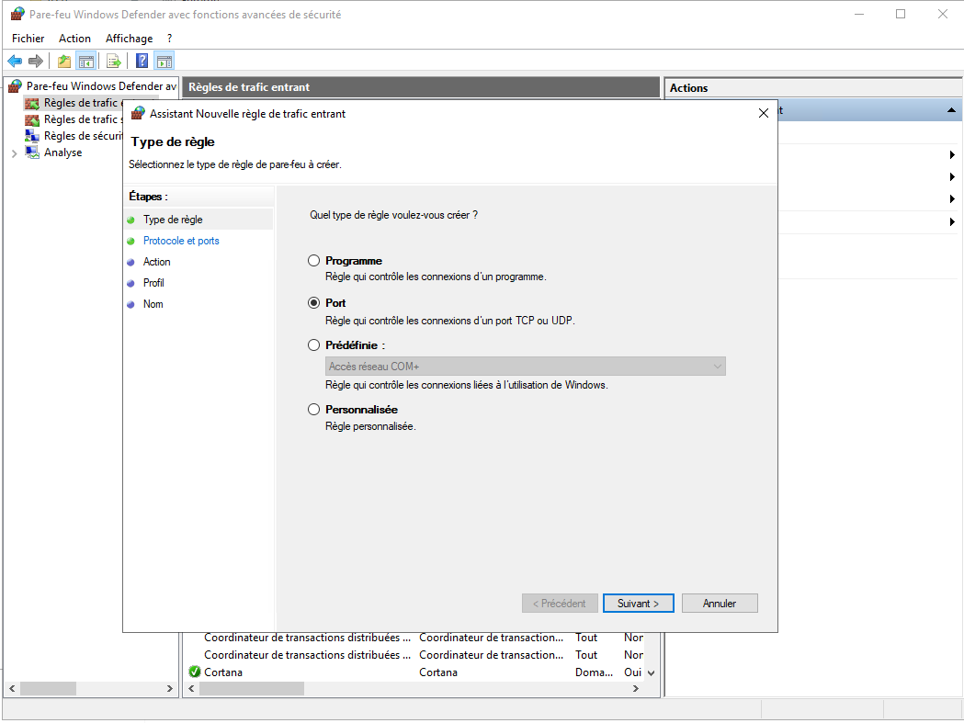Click the outbound rules brick-wall icon
Viewport: 964px width, 723px height.
(x=32, y=119)
